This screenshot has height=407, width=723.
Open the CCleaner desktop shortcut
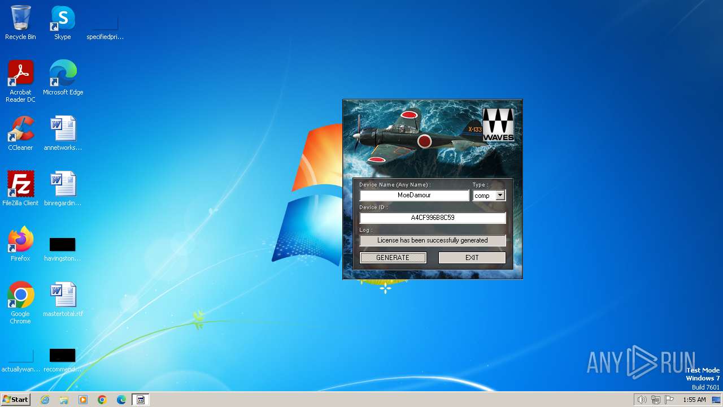point(20,133)
